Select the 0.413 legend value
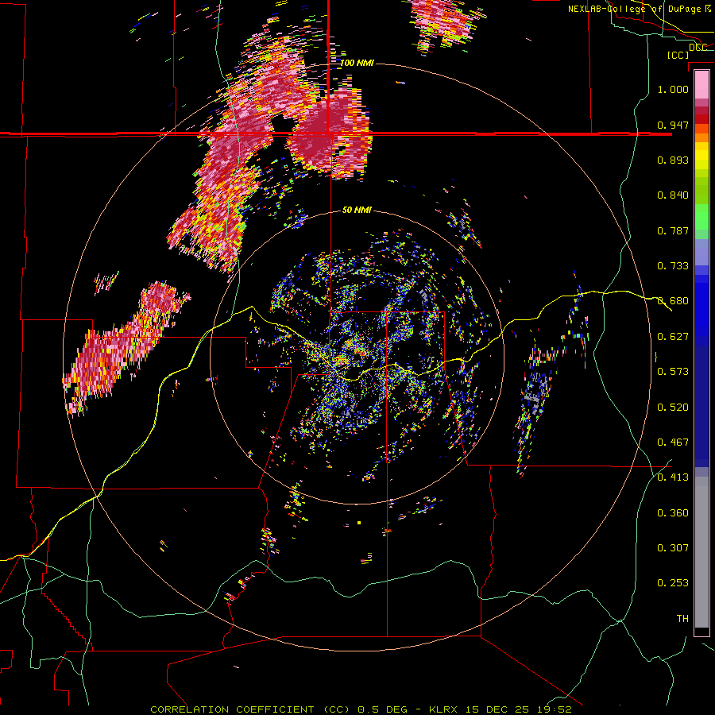The width and height of the screenshot is (715, 715). [x=673, y=477]
